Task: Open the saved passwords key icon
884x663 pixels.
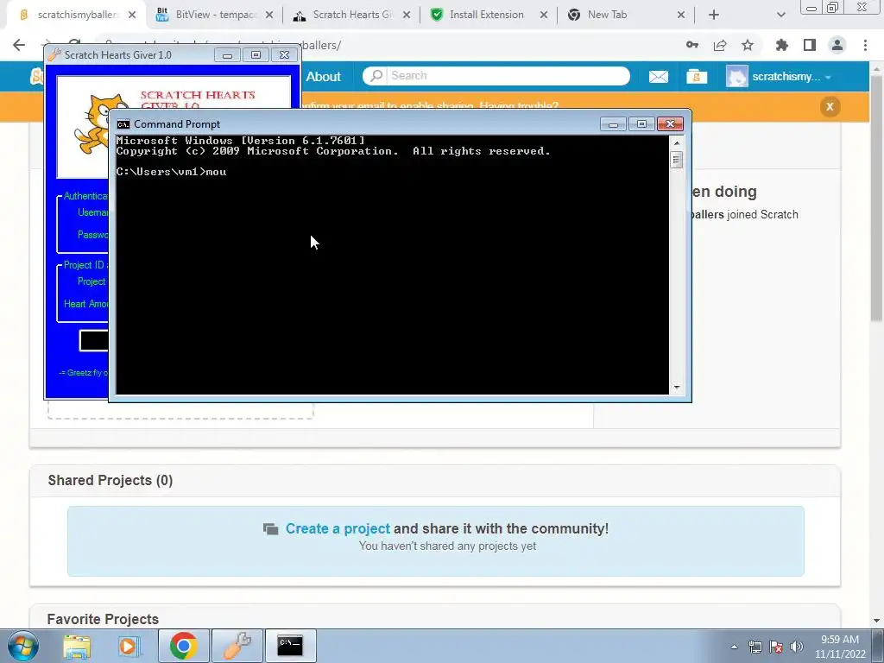Action: 692,45
